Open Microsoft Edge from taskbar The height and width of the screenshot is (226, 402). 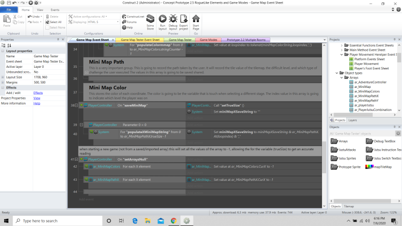tap(135, 220)
